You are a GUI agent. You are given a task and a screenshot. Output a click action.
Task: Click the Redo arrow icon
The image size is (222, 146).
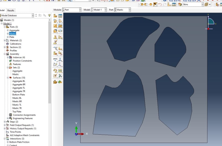coord(165,4)
